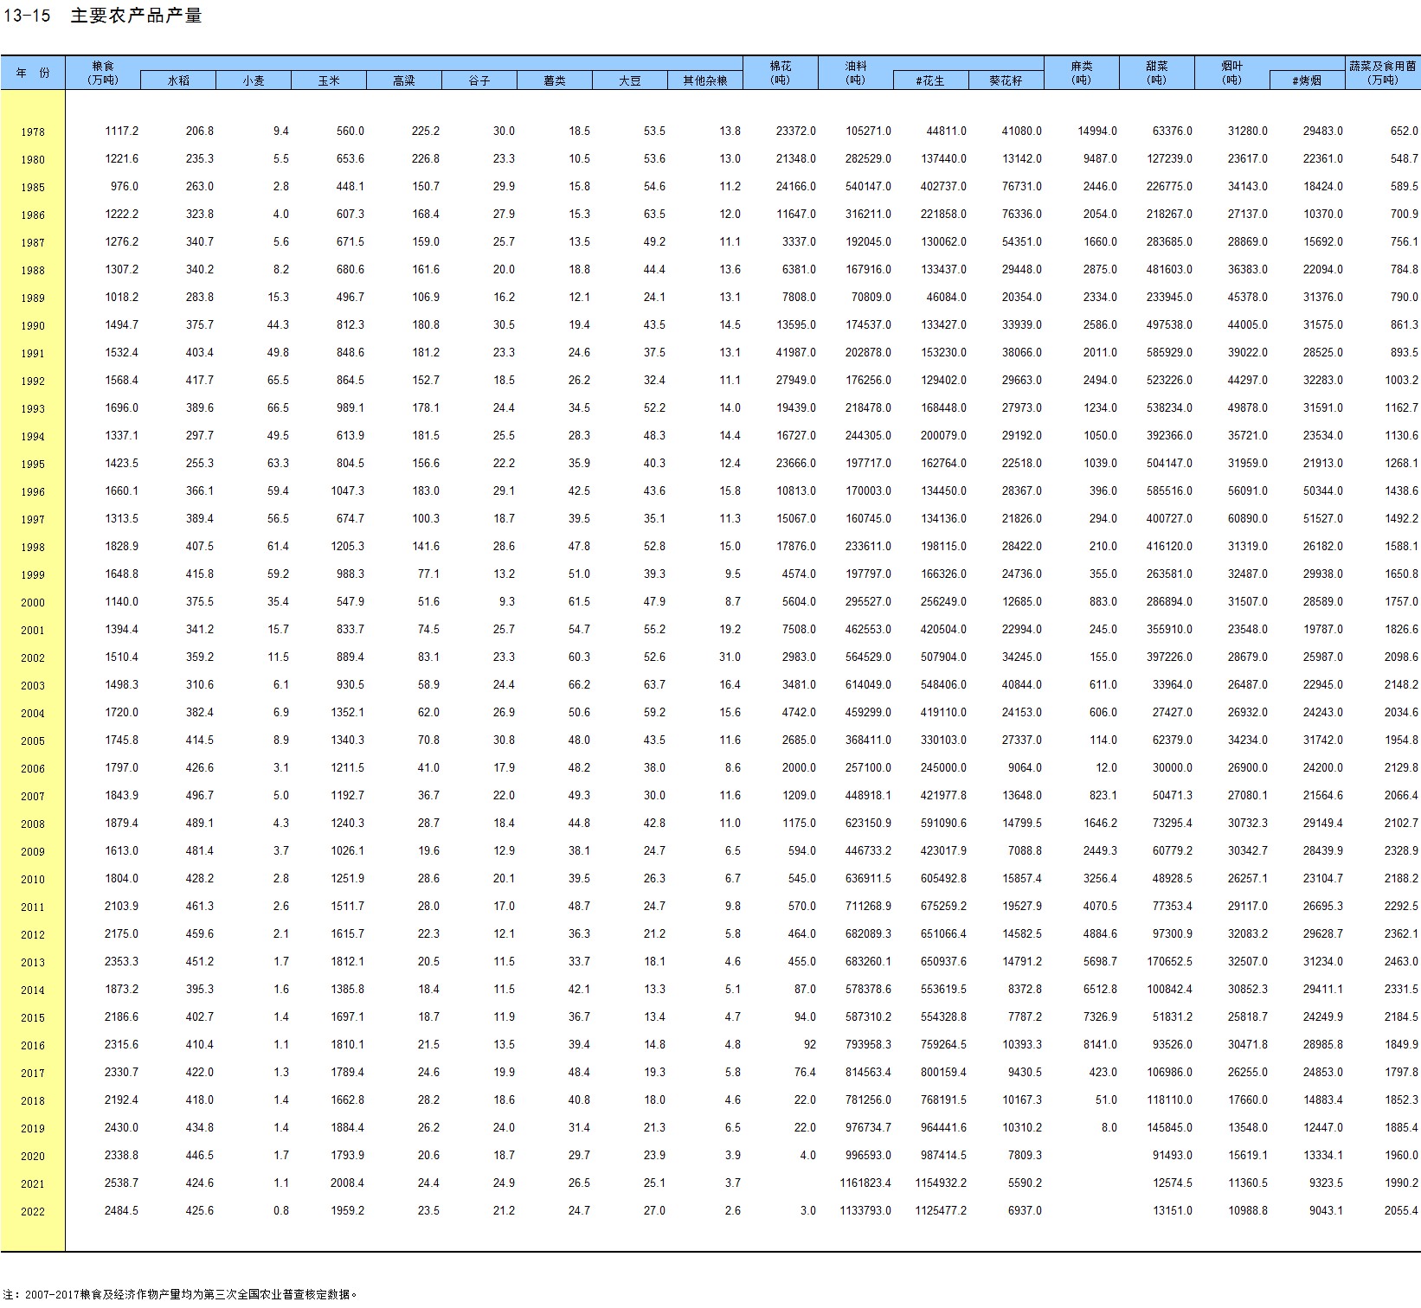The image size is (1421, 1308).
Task: Click the footnote about 2007-2017 census data
Action: tap(180, 1295)
